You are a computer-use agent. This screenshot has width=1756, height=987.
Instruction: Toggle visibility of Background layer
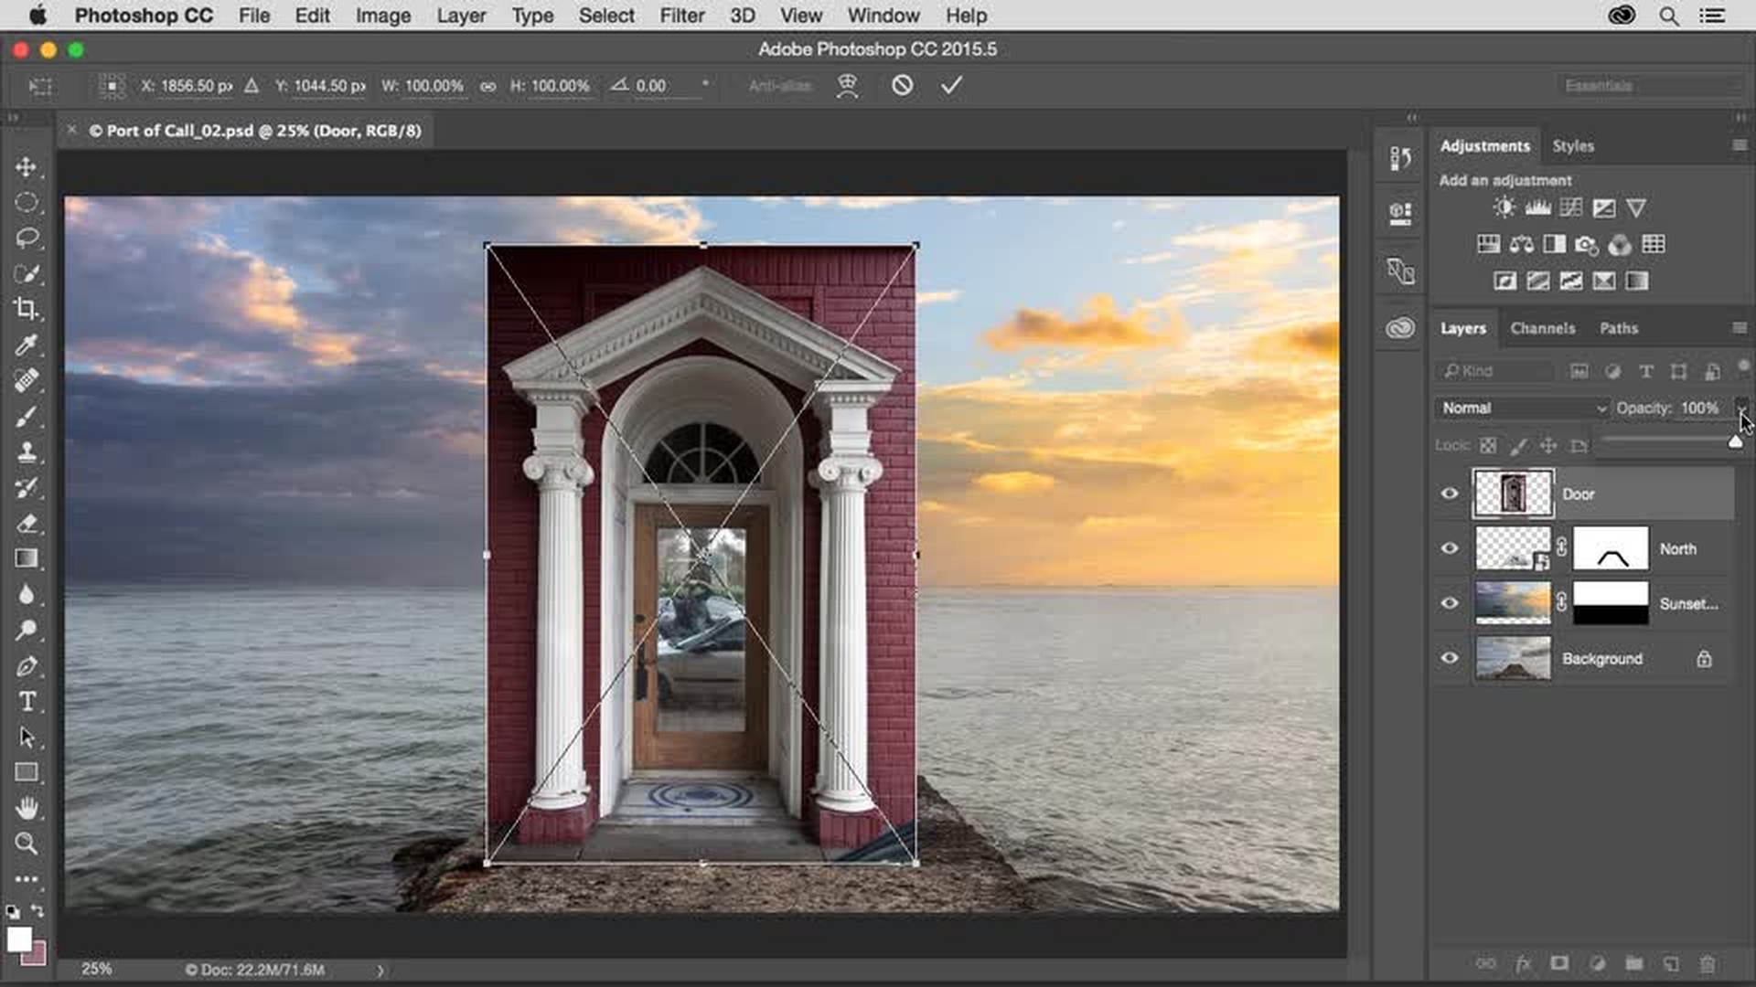coord(1450,658)
